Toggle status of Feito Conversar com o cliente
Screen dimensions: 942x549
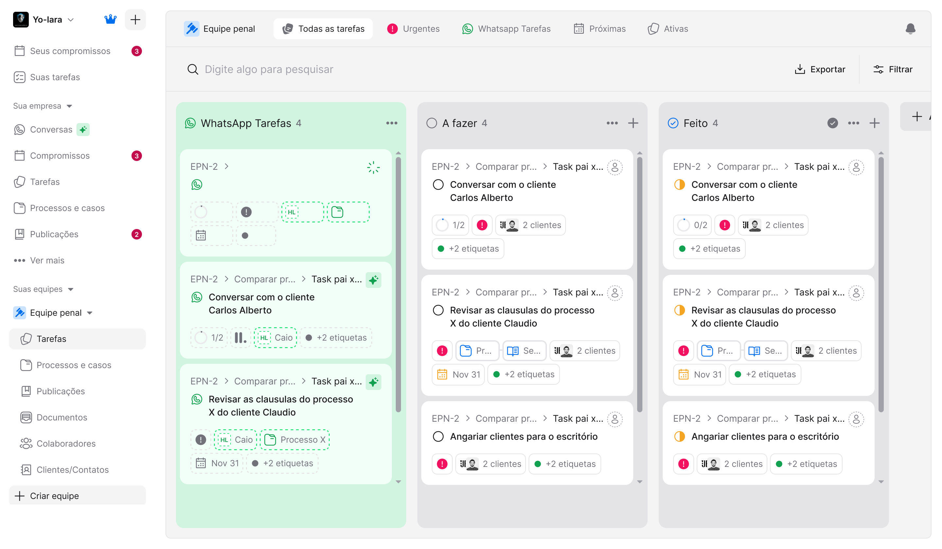(x=680, y=185)
